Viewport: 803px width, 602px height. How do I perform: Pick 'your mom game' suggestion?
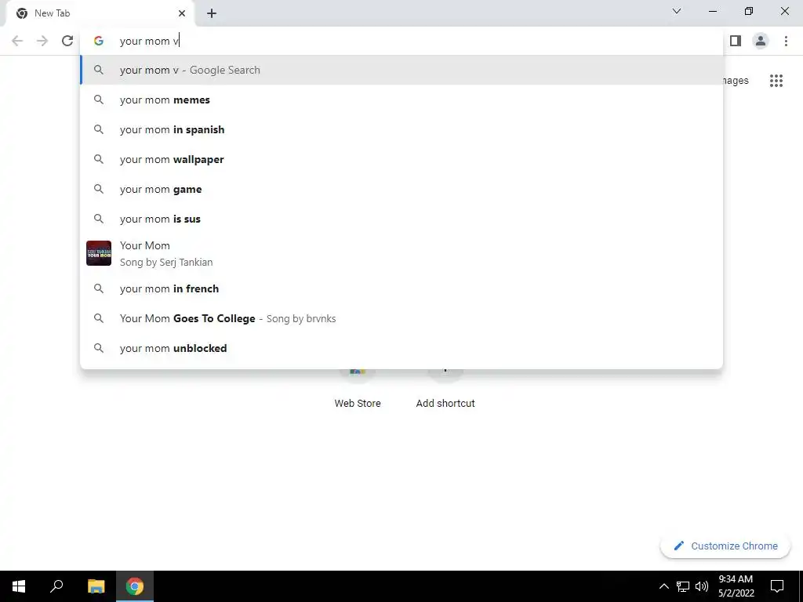coord(401,189)
